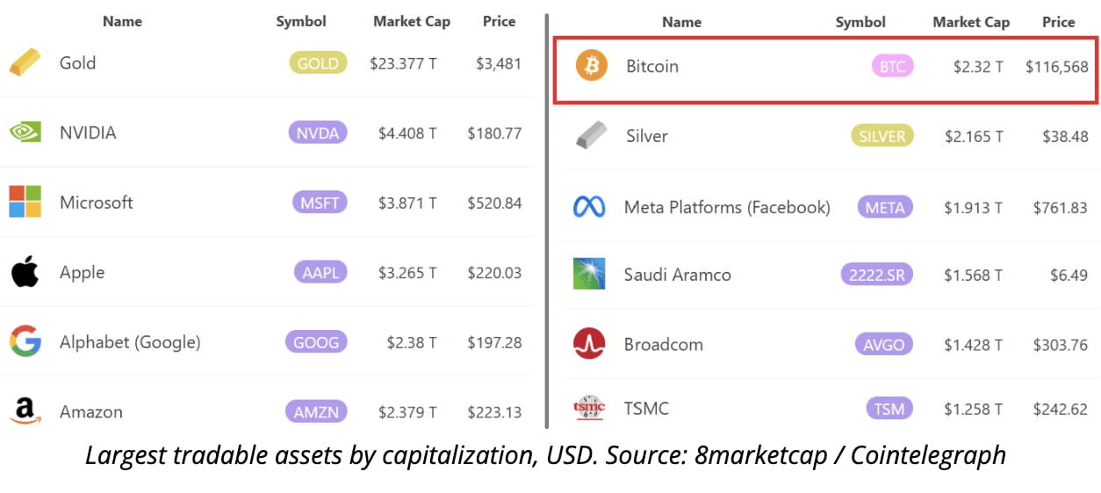Viewport: 1101px width, 493px height.
Task: Click the Apple logo icon
Action: click(25, 272)
